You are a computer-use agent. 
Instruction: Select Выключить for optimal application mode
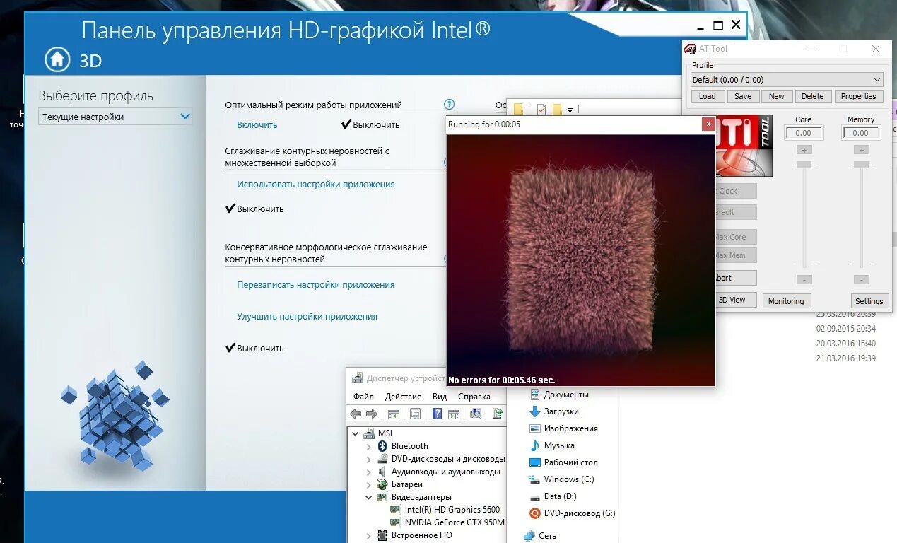pos(370,125)
